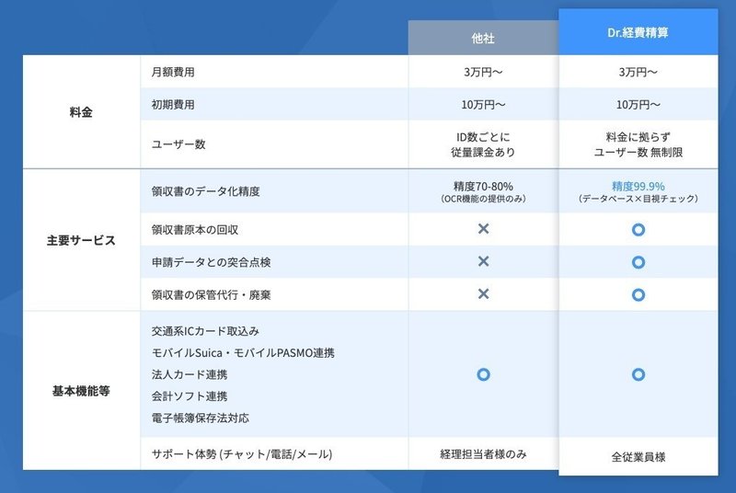Click (OCR機能の提供のみ) note

483,199
